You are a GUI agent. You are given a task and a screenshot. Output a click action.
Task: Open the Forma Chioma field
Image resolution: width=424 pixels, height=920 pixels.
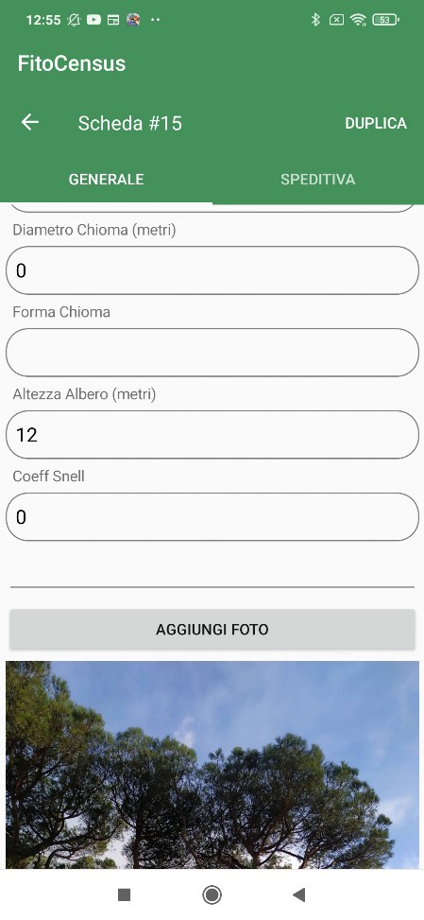coord(212,353)
